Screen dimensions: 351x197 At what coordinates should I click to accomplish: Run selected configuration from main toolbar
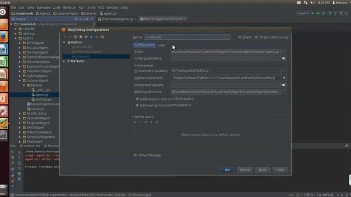point(313,13)
